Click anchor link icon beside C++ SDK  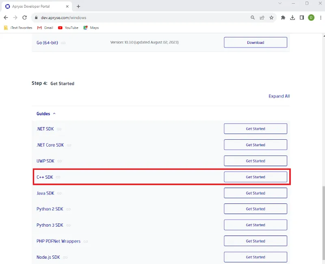click(x=58, y=177)
